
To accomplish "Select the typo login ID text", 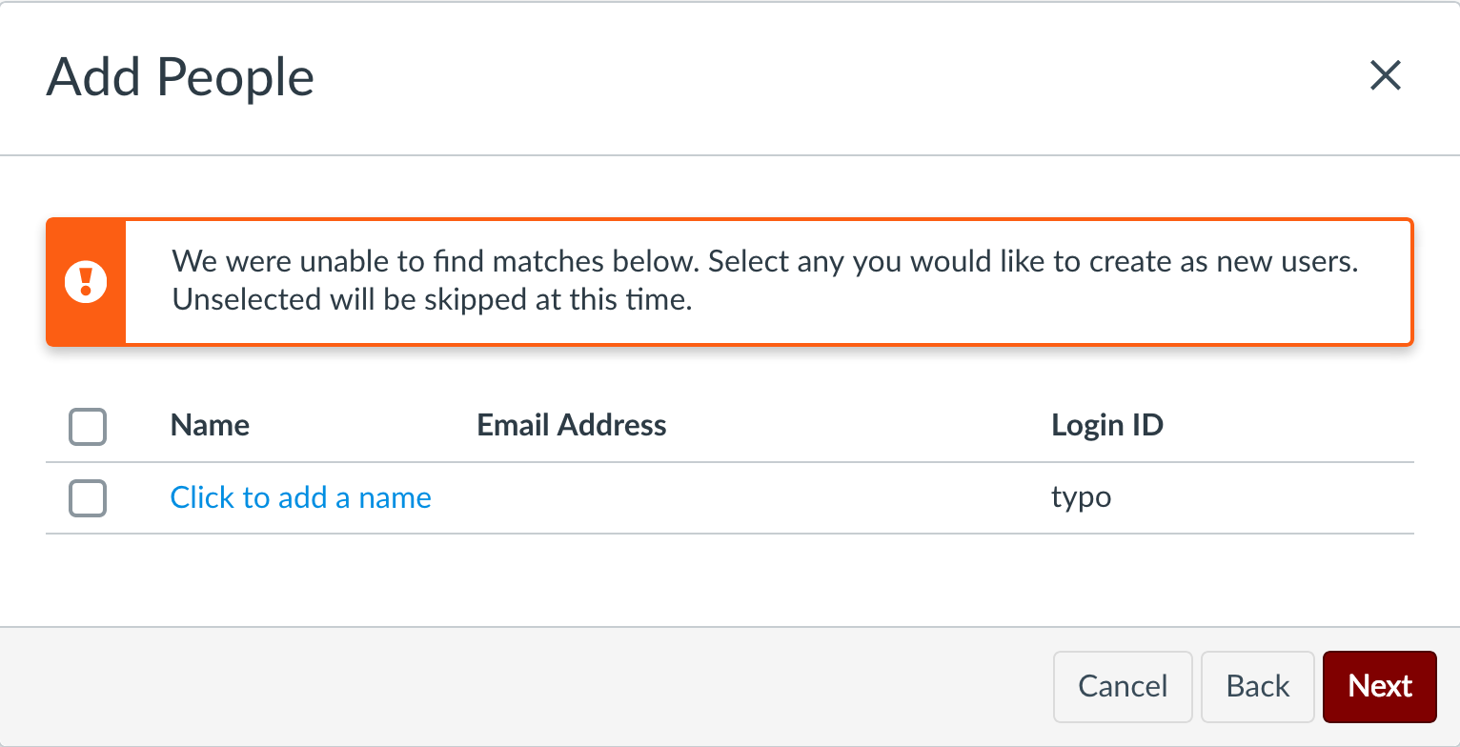I will pos(1081,497).
